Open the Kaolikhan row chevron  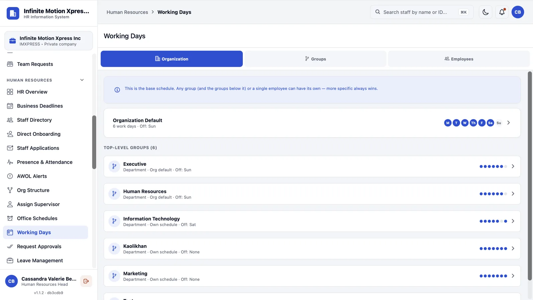pos(513,248)
